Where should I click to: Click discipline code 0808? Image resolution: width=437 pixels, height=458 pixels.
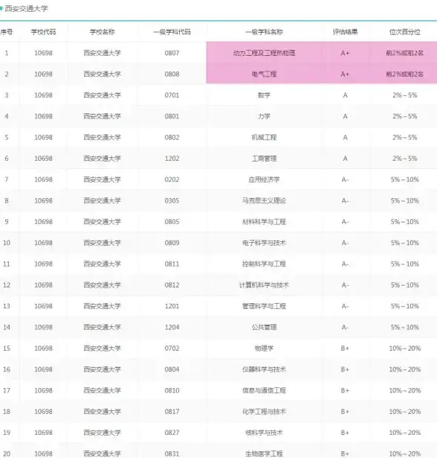point(172,74)
